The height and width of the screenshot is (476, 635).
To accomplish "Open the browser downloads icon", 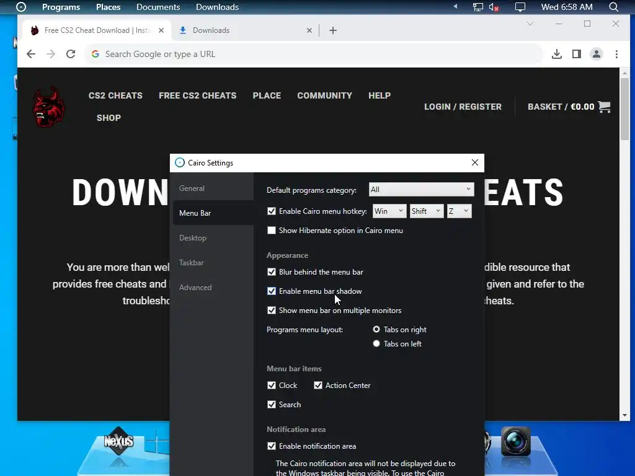I will [557, 54].
